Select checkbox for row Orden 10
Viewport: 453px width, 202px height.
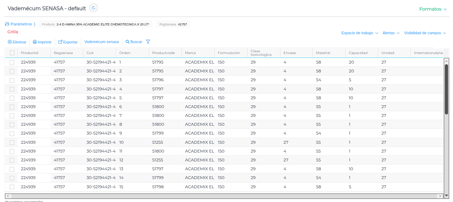click(12, 142)
